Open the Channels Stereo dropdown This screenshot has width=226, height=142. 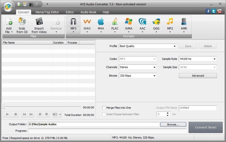tap(138, 67)
